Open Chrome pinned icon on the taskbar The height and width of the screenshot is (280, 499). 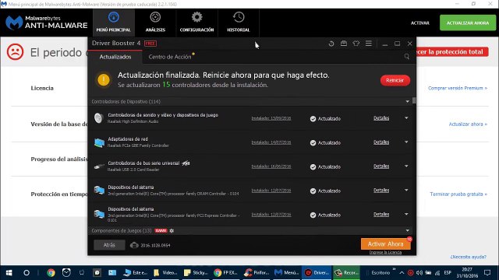point(51,273)
